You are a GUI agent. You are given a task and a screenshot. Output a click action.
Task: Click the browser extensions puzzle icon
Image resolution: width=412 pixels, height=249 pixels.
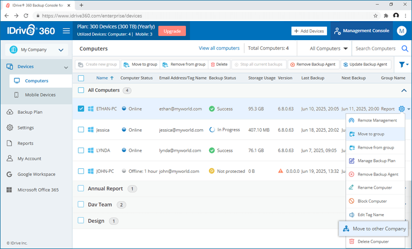click(x=386, y=16)
